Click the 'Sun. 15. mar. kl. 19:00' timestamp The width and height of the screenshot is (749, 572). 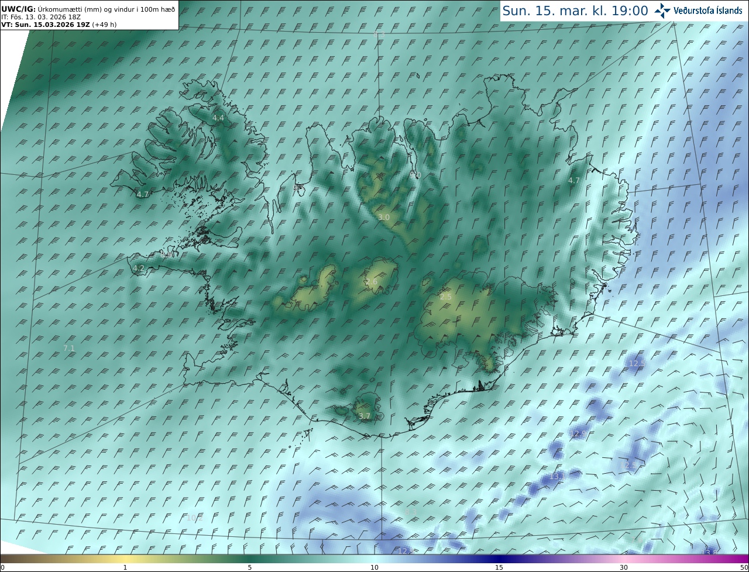575,11
